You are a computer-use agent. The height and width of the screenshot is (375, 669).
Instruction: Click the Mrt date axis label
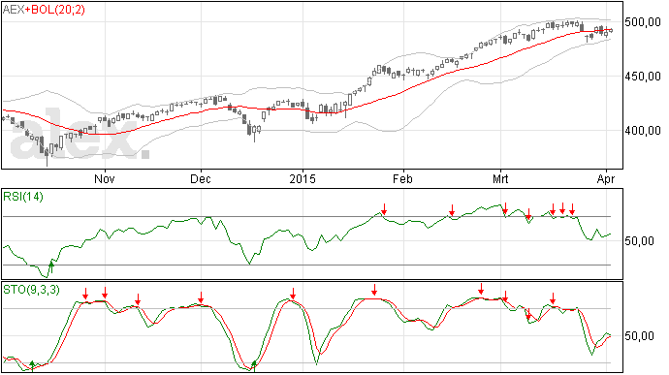[x=500, y=178]
